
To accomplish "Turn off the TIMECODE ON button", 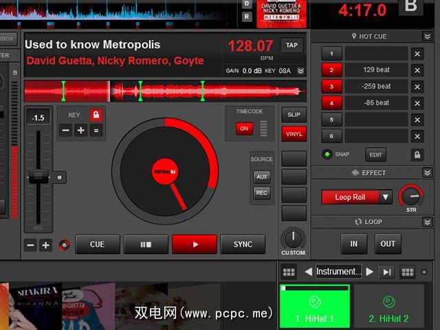I will (244, 129).
